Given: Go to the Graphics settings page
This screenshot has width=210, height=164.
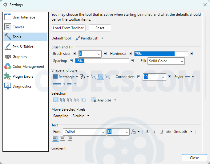Looking at the screenshot, I should 26,57.
